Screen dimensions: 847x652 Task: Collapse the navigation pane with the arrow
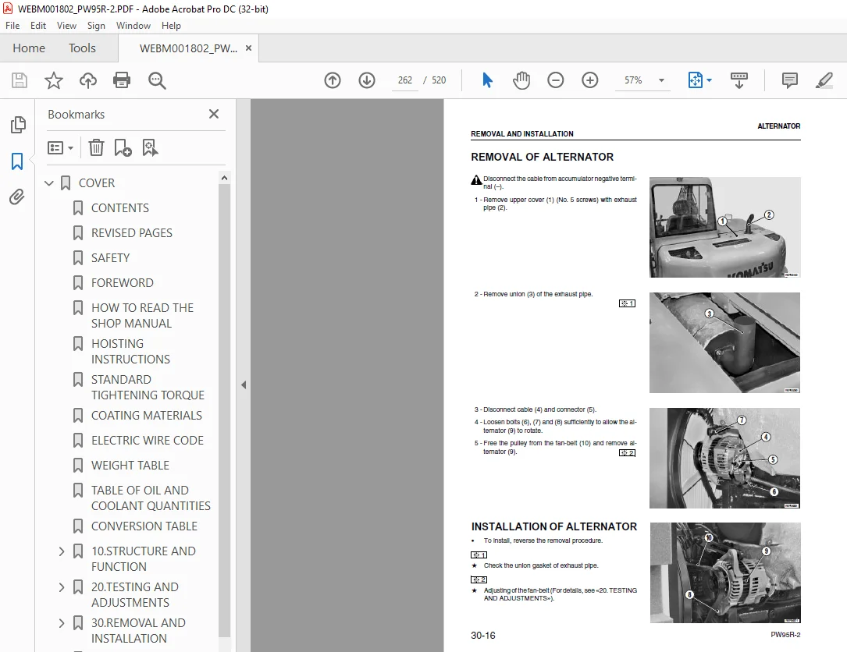tap(244, 384)
